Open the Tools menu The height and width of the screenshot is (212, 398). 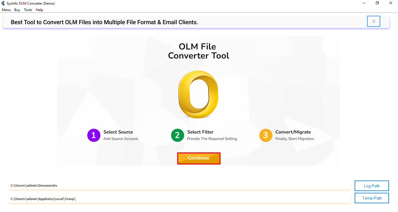tap(28, 10)
